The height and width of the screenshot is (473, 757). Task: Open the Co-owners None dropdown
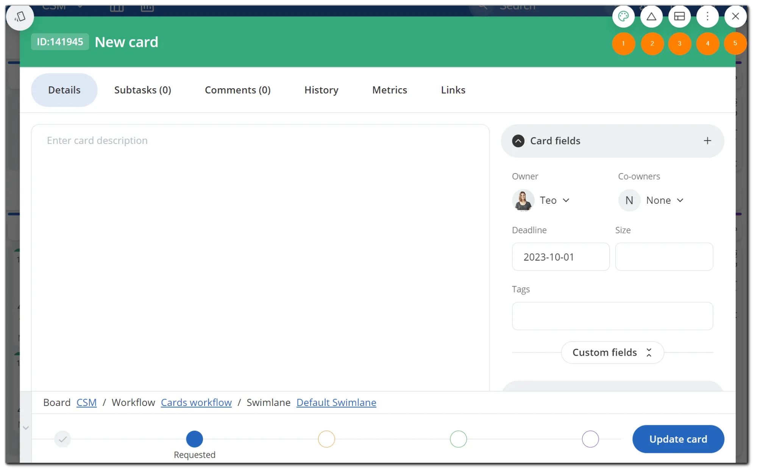[x=652, y=200]
